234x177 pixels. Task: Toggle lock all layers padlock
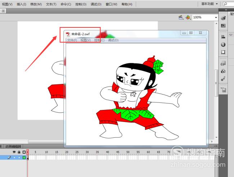[19, 152]
